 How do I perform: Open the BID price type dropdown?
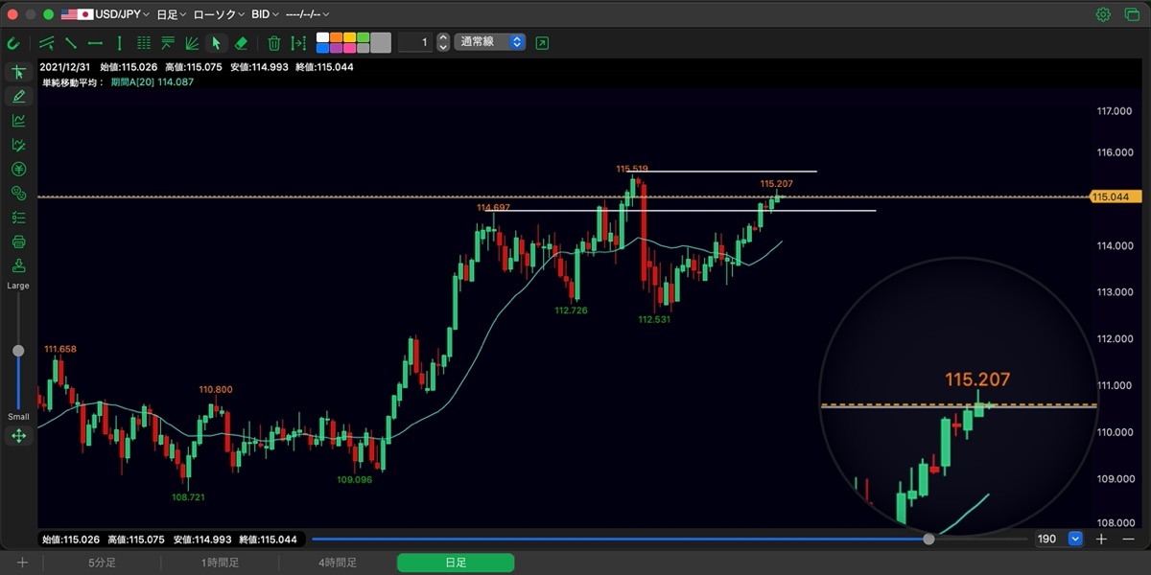tap(266, 14)
